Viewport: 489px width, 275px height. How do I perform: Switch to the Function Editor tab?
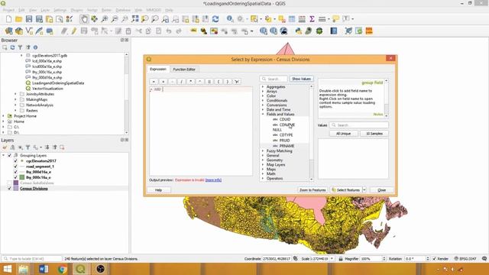pos(184,70)
